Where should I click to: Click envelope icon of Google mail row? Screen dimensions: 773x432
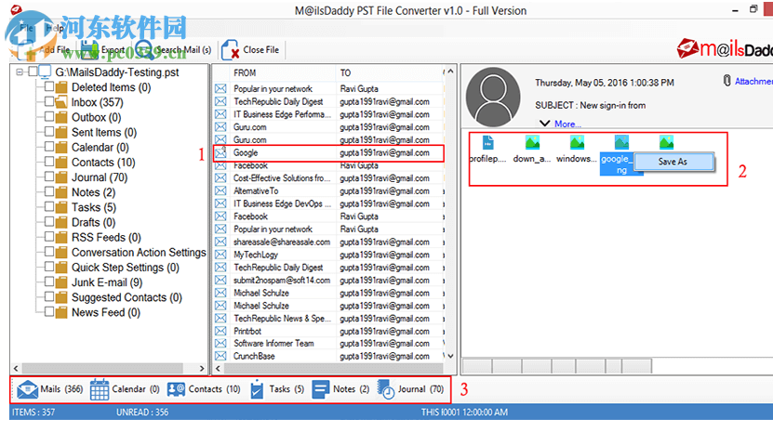(220, 152)
